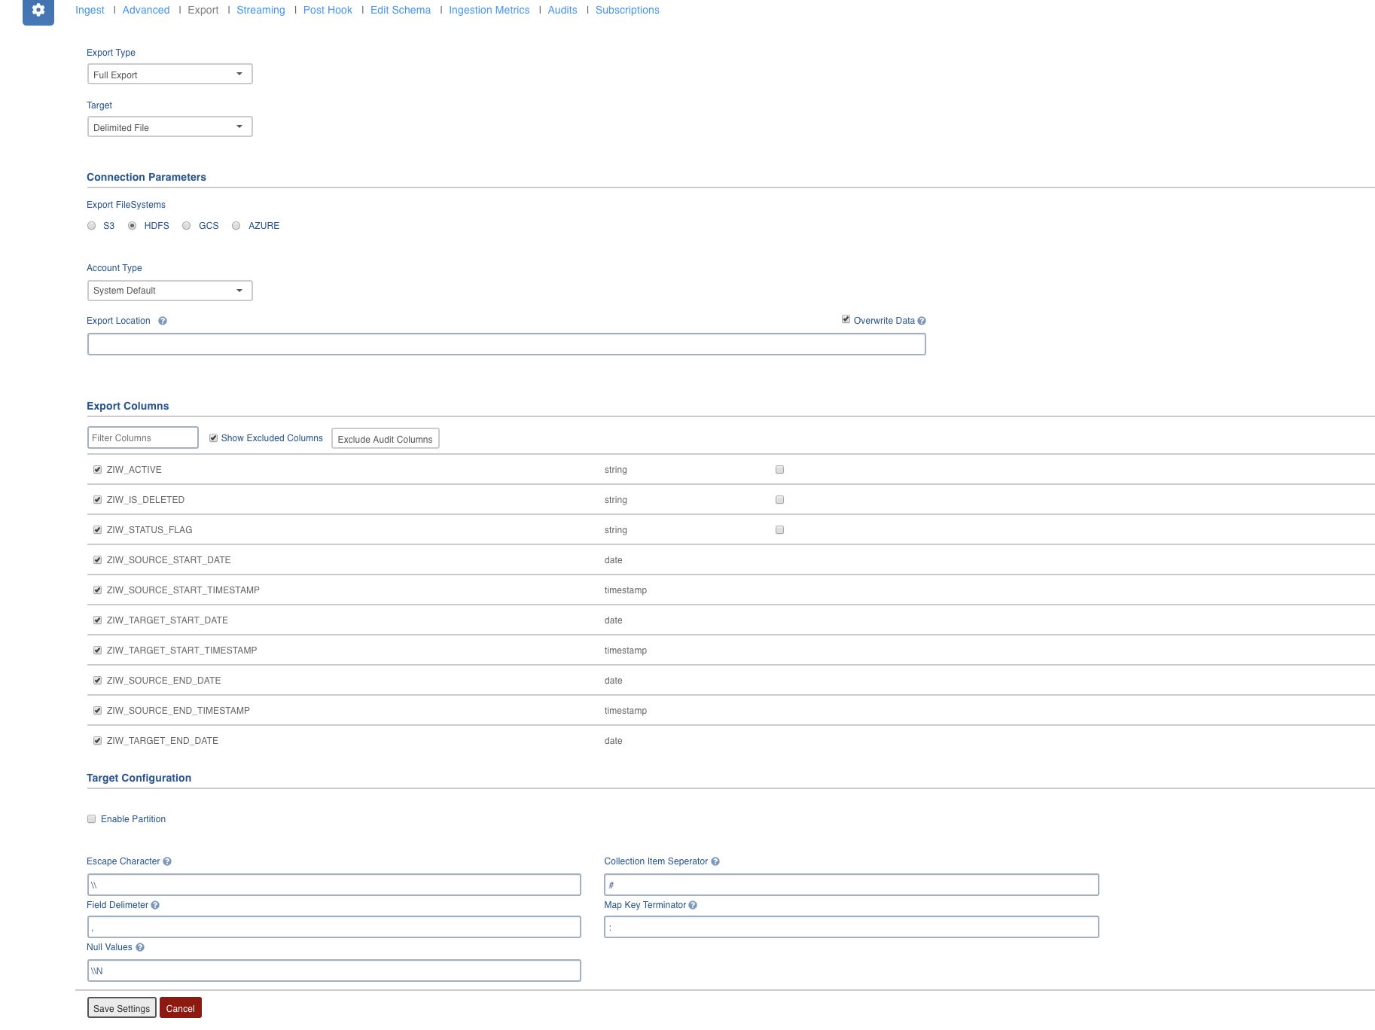Uncheck the ZIW_ACTIVE column checkbox
Image resolution: width=1375 pixels, height=1030 pixels.
point(97,470)
